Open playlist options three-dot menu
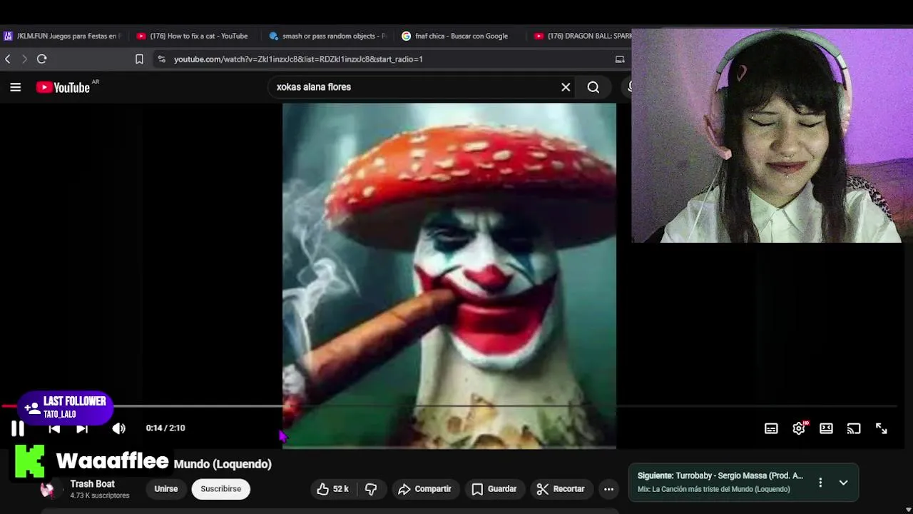This screenshot has height=514, width=913. point(820,483)
